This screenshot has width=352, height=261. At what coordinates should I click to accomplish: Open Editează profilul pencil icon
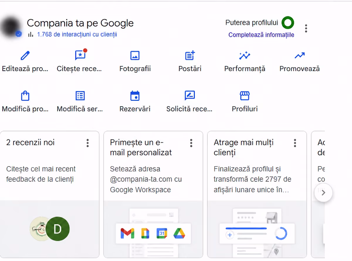(25, 55)
